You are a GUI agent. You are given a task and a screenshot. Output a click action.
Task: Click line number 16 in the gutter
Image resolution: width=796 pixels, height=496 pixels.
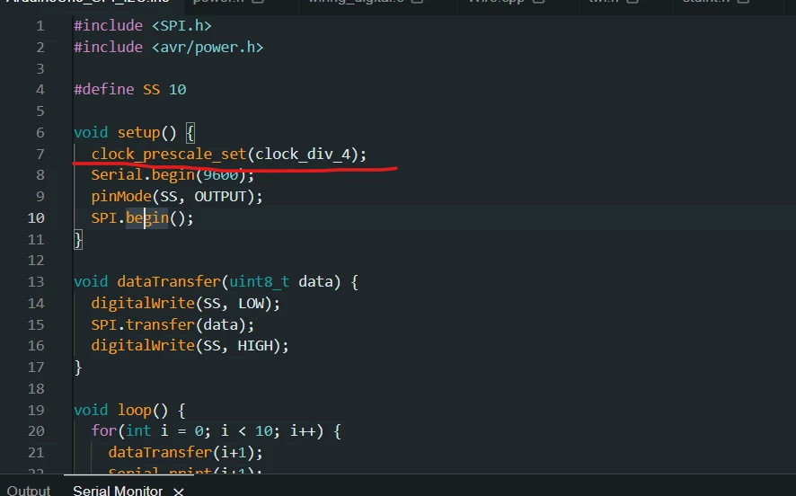click(36, 346)
